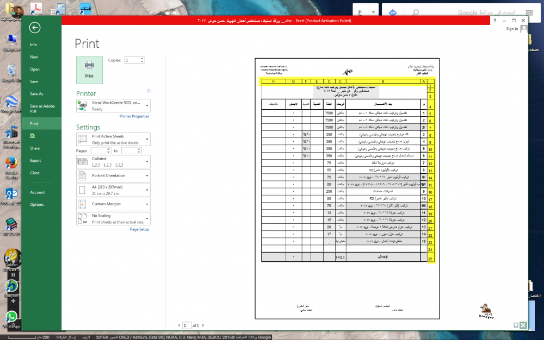This screenshot has width=544, height=340.
Task: Open the Google Maps hamburger menu
Action: point(529,13)
